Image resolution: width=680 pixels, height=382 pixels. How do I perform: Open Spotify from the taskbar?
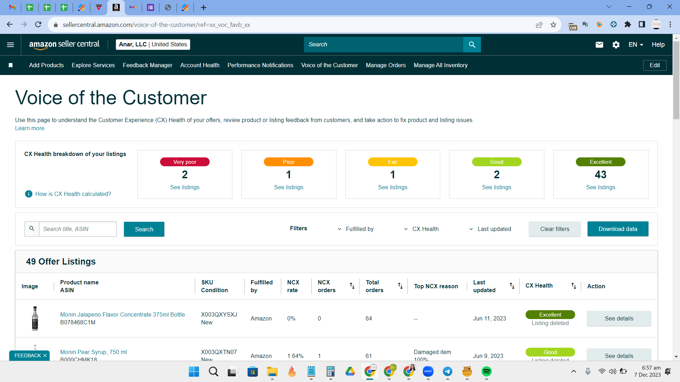point(486,372)
